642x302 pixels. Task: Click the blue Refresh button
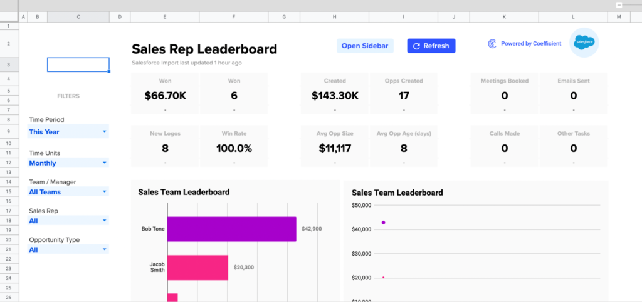pyautogui.click(x=431, y=46)
